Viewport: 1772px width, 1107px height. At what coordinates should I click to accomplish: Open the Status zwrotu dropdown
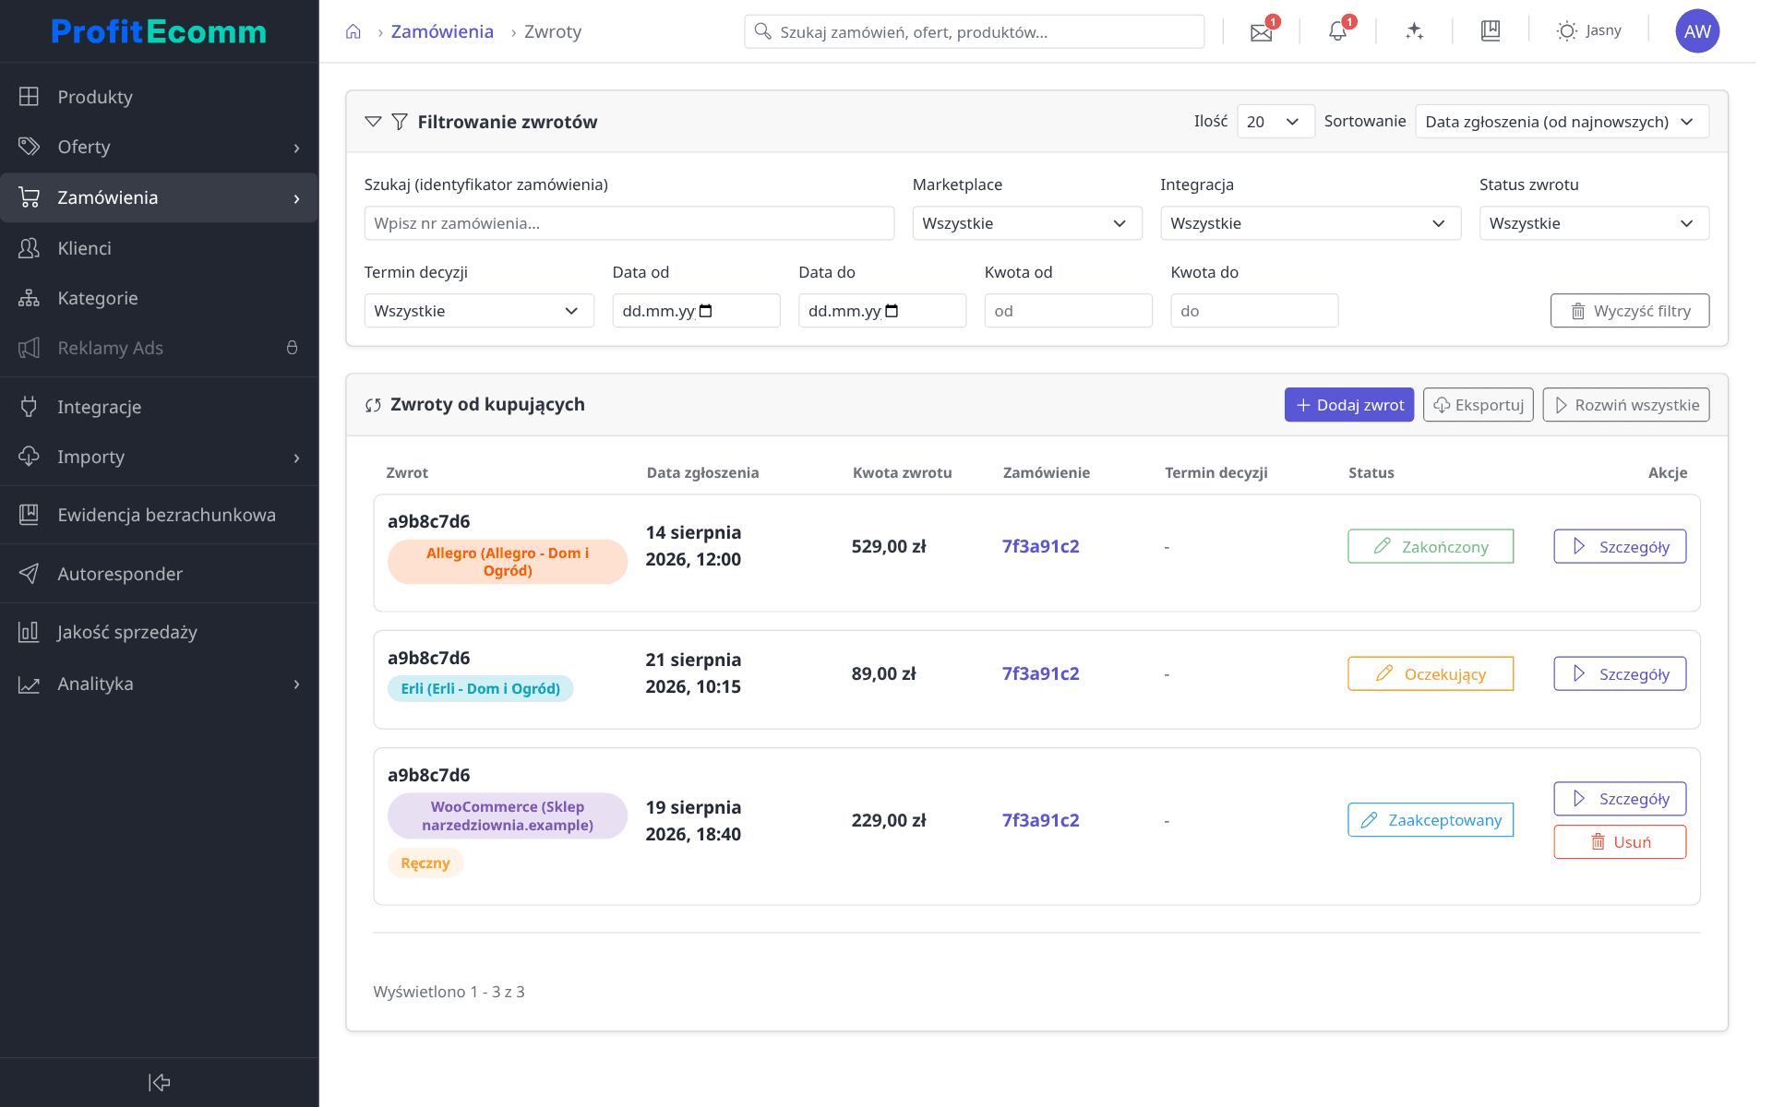[x=1594, y=223]
